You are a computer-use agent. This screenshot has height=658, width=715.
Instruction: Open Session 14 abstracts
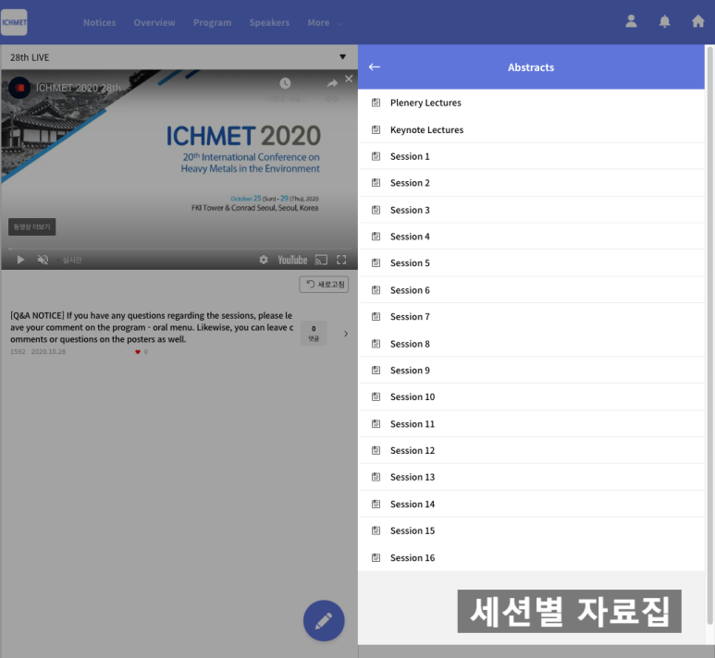[x=532, y=504]
